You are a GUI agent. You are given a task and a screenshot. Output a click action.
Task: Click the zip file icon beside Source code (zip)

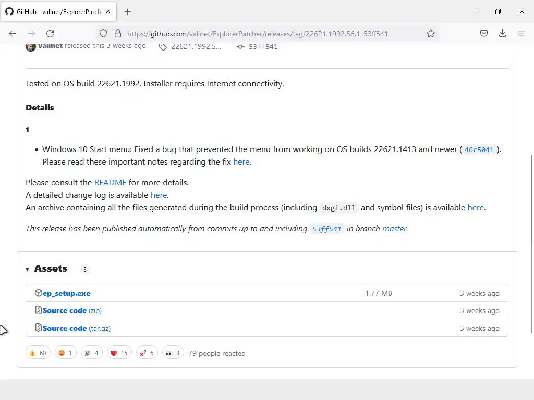click(39, 310)
